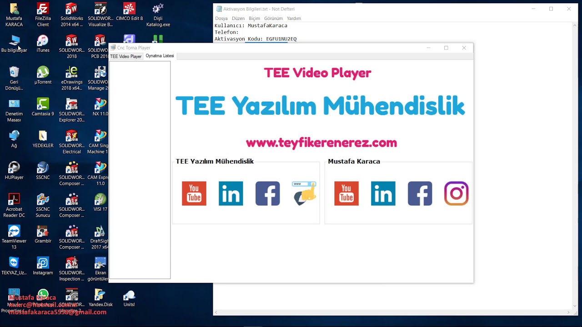Select Gramblr desktop icon

pyautogui.click(x=43, y=235)
